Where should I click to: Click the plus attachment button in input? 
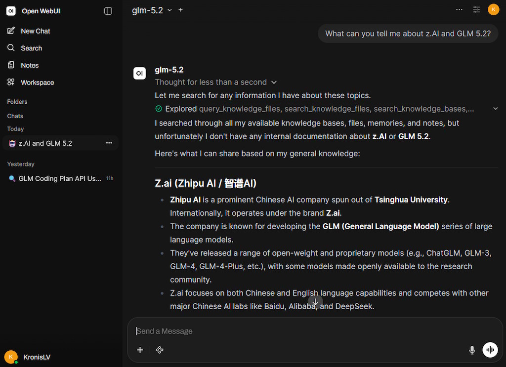pos(140,350)
